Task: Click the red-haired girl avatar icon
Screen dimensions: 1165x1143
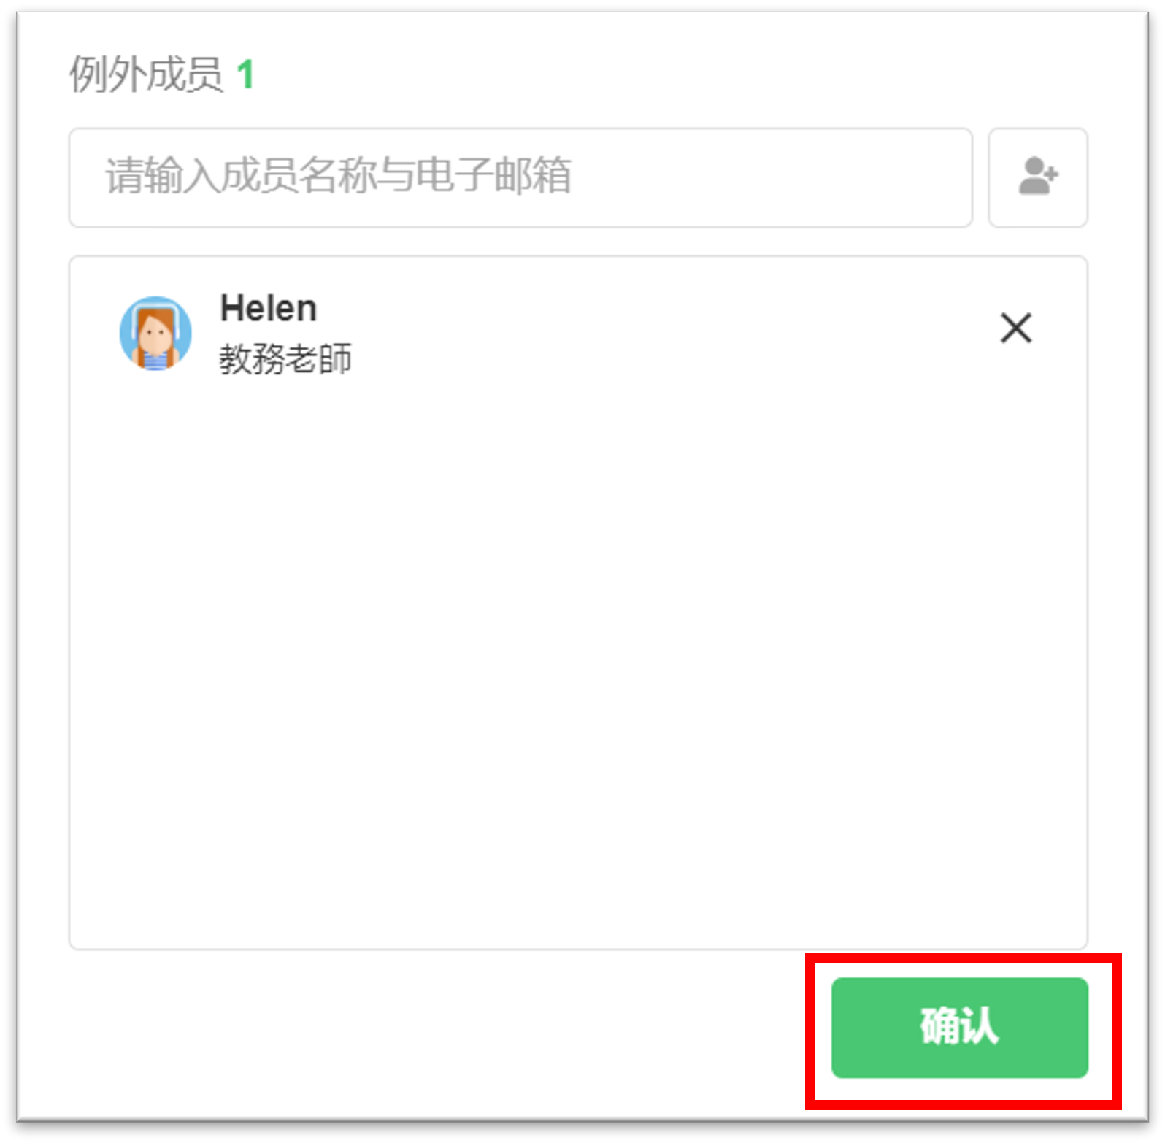Action: (x=155, y=334)
